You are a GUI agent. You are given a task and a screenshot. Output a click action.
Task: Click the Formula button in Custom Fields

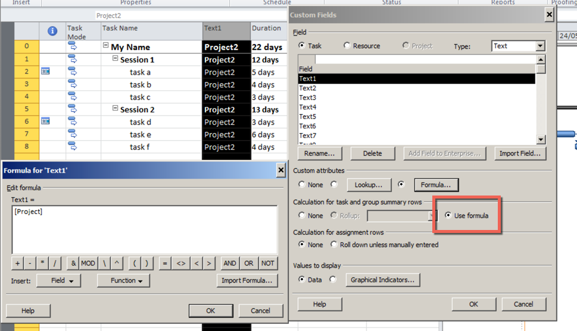point(436,185)
